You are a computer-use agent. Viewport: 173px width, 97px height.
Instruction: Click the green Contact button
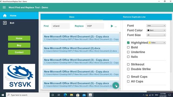point(19,52)
